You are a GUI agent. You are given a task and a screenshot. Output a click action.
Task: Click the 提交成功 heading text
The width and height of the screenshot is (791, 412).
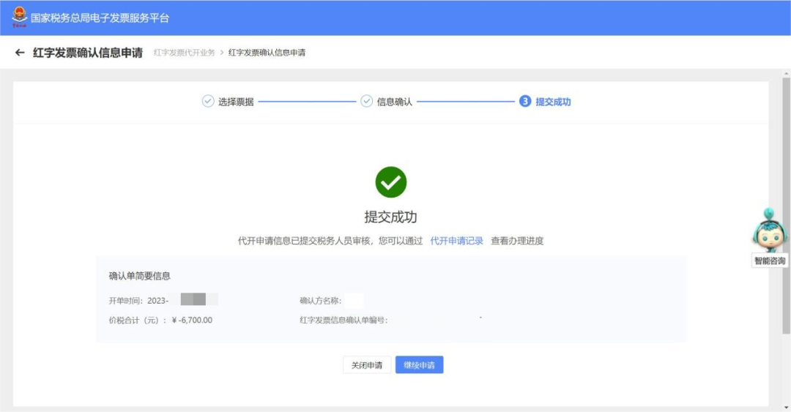pos(391,217)
